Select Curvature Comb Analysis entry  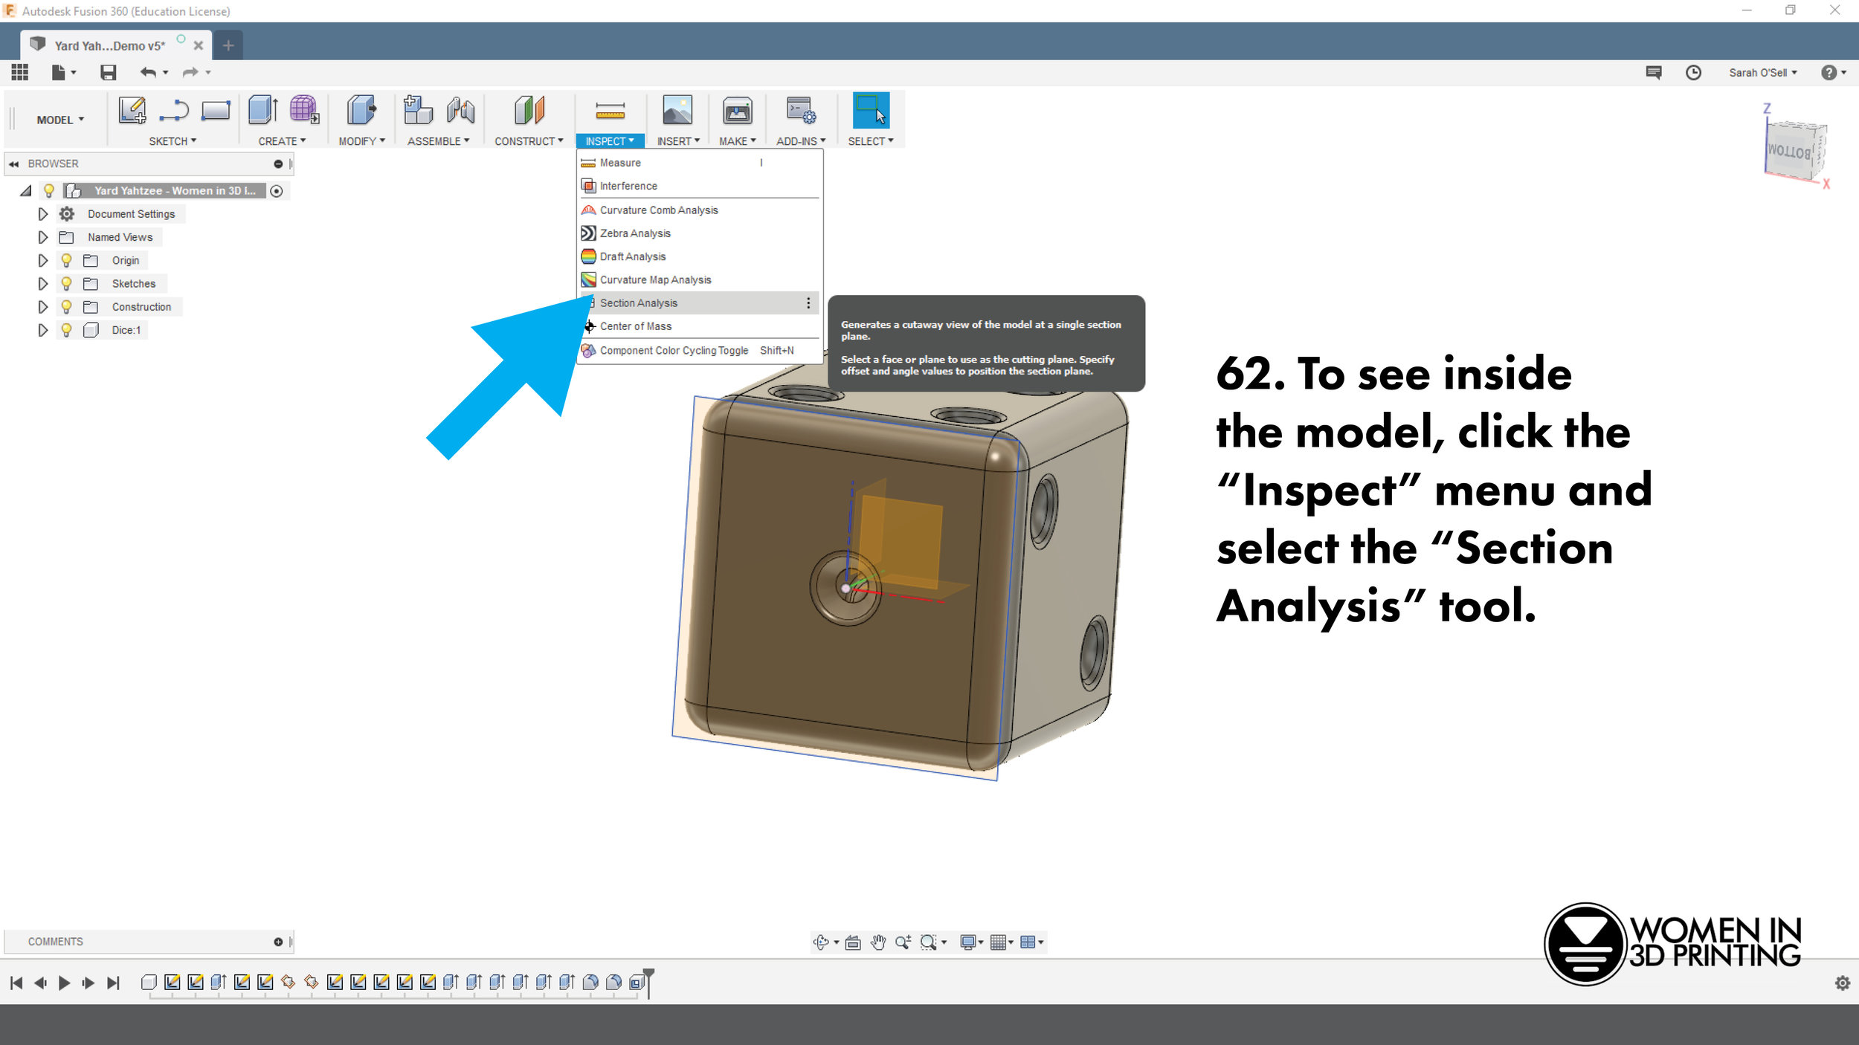point(699,210)
